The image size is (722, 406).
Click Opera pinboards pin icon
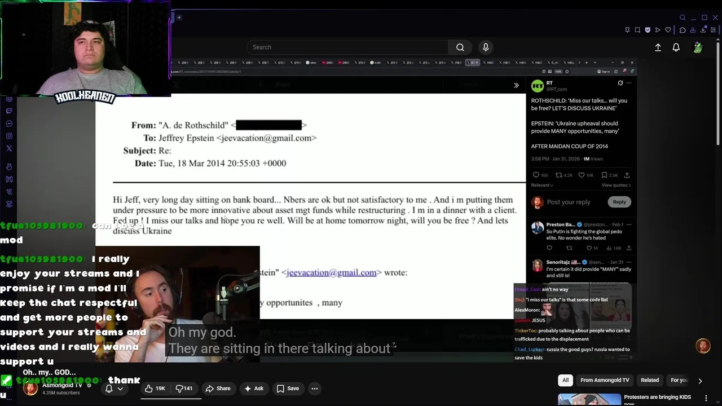click(627, 30)
